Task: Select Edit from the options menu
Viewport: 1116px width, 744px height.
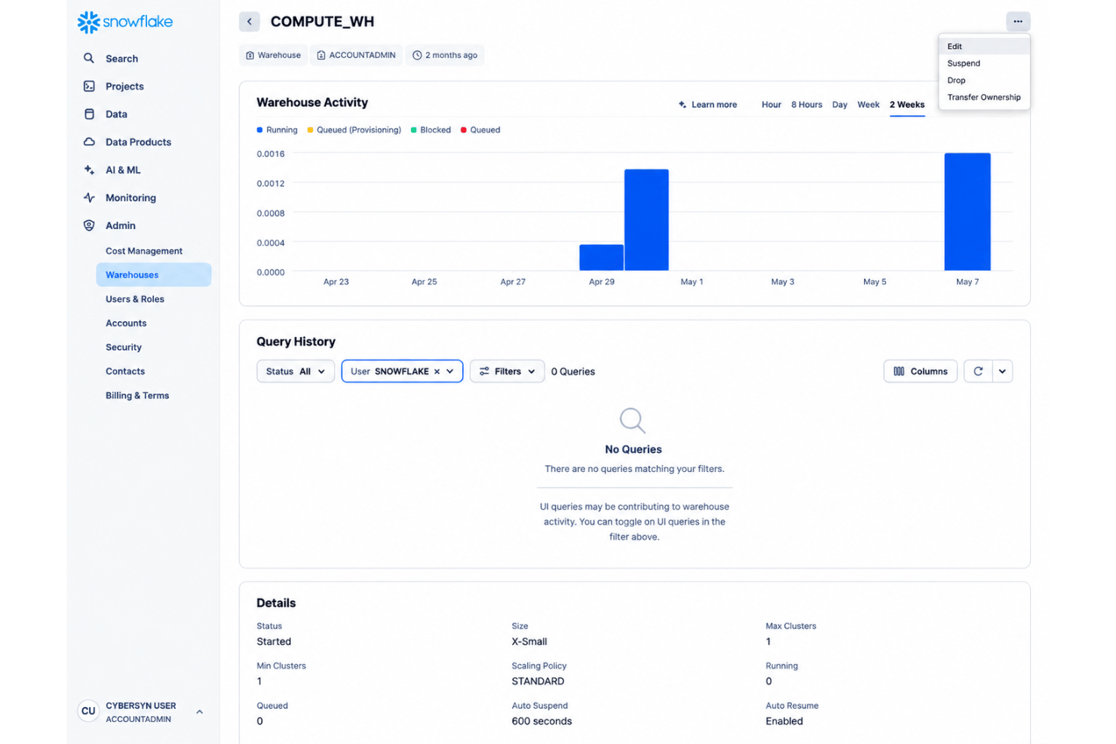Action: [x=984, y=46]
